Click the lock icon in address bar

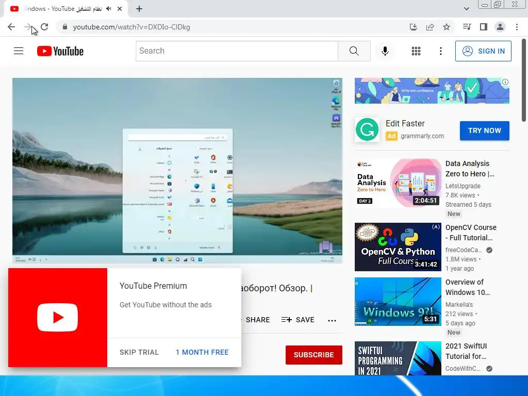tap(65, 27)
